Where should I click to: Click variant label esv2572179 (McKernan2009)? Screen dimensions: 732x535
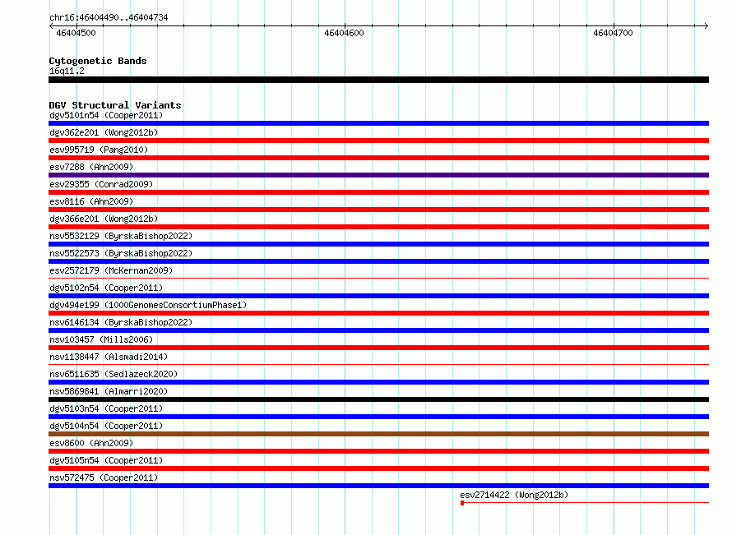111,270
